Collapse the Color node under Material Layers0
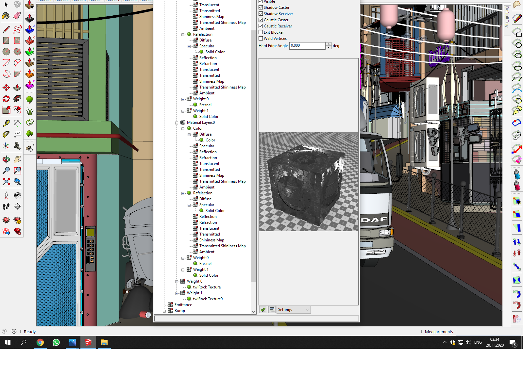The image size is (523, 392). (x=183, y=129)
